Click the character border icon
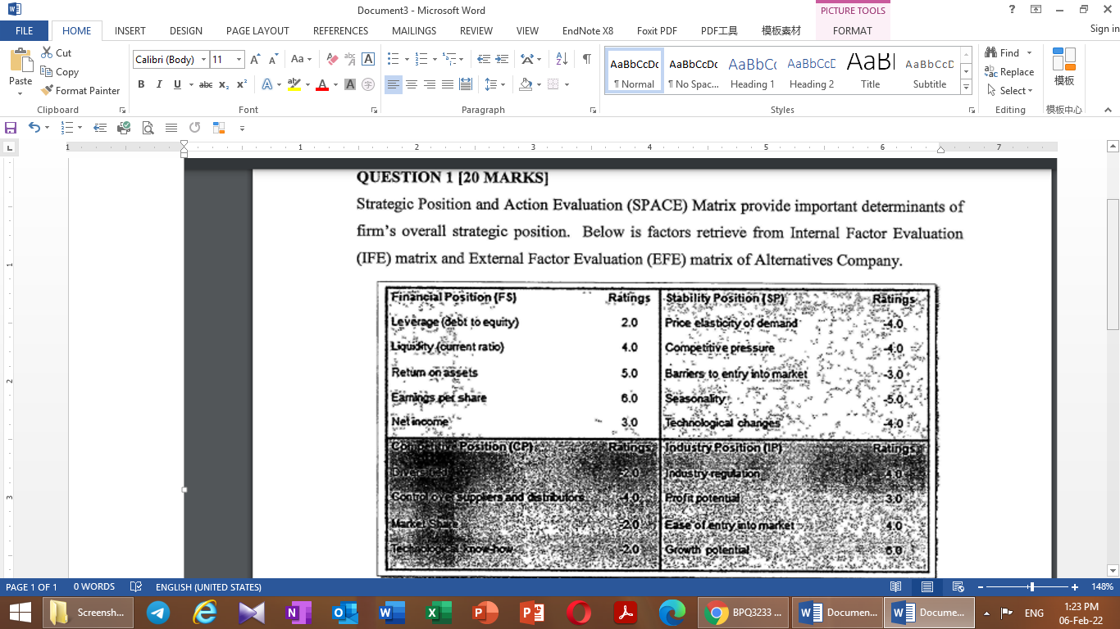The image size is (1120, 629). [x=368, y=59]
